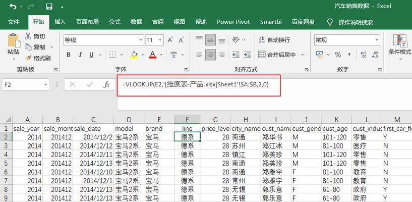
Task: Switch to Power Pivot tab
Action: click(233, 22)
